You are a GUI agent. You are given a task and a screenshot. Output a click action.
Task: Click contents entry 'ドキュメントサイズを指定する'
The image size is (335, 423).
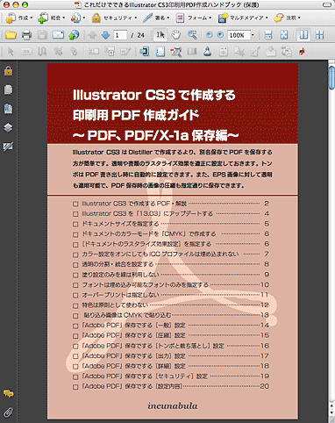120,224
